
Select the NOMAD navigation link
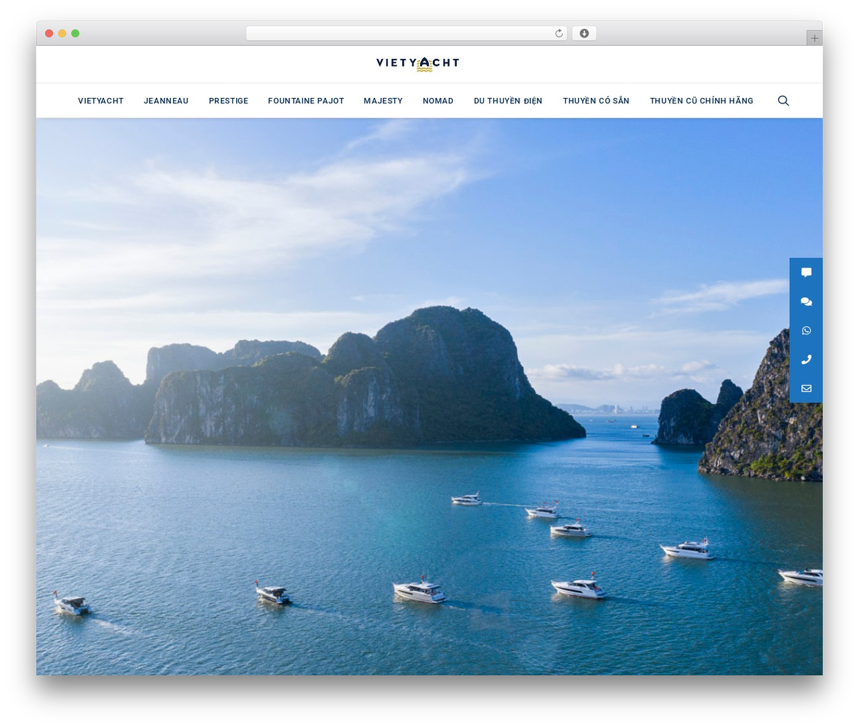click(438, 101)
